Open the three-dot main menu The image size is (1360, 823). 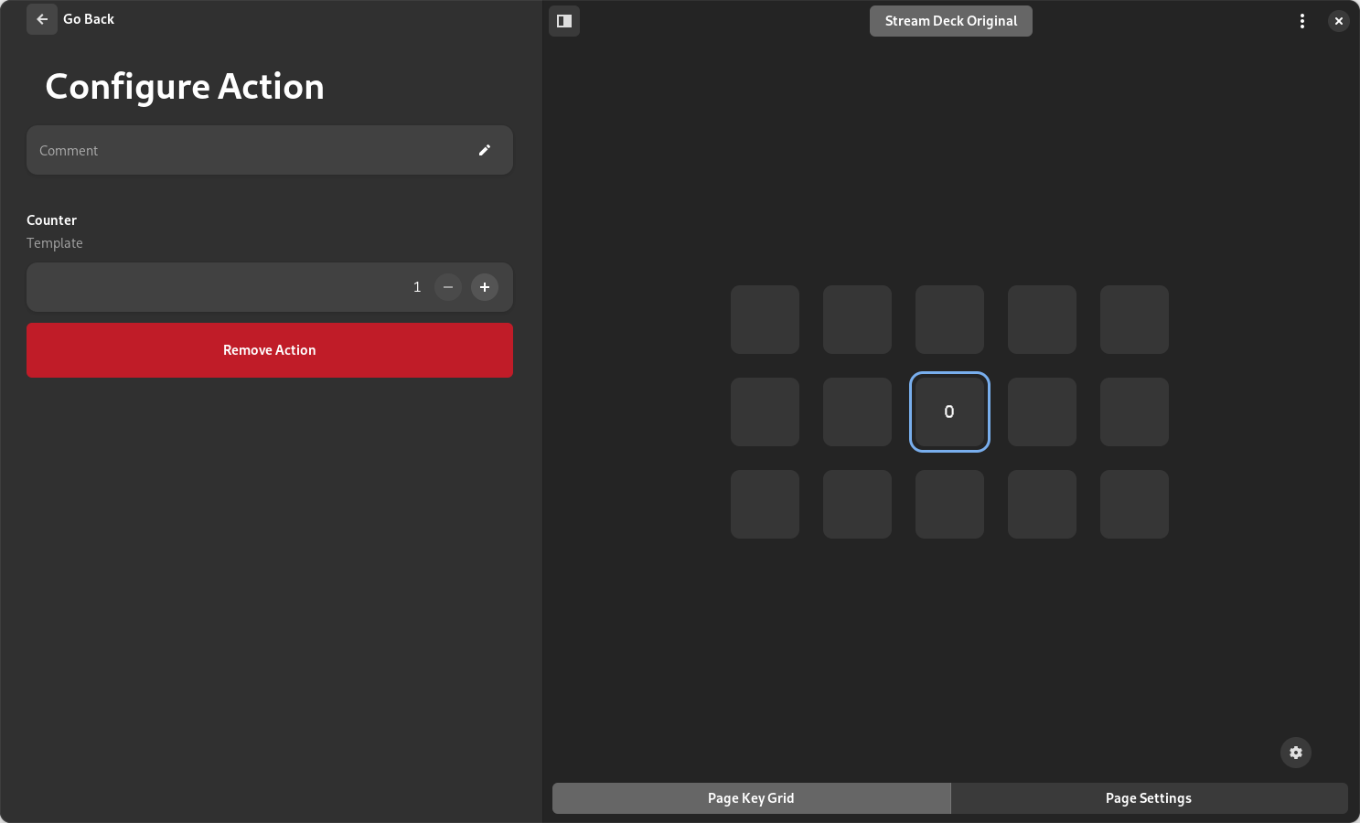(1302, 21)
